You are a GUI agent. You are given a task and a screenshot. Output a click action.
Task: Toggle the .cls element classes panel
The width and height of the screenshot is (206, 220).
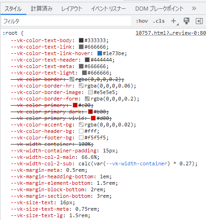point(159,21)
